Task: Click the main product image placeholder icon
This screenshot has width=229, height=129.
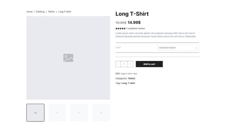Action: [68, 58]
